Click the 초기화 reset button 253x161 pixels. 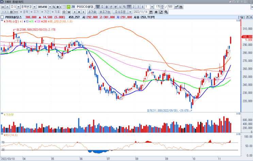(92, 12)
